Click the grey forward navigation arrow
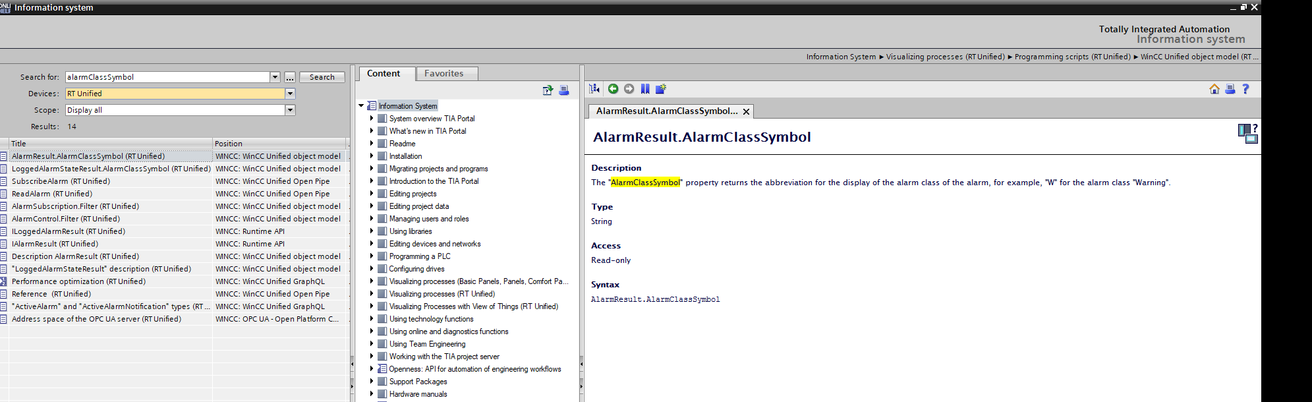This screenshot has height=402, width=1312. (x=629, y=89)
